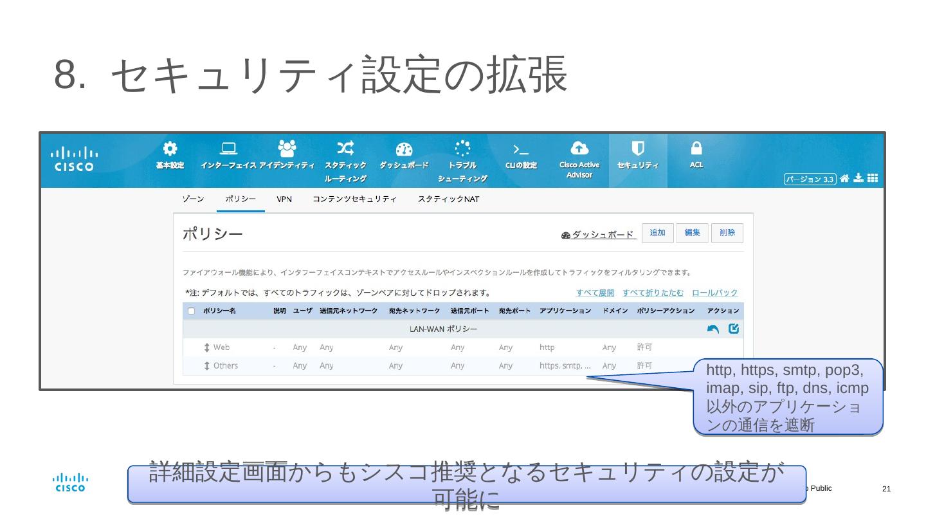
Task: Select セキュリティ shield icon in navigation
Action: pos(638,149)
